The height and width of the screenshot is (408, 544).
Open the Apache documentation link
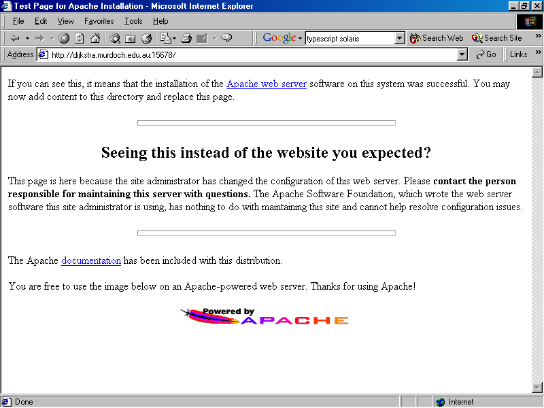pos(91,260)
